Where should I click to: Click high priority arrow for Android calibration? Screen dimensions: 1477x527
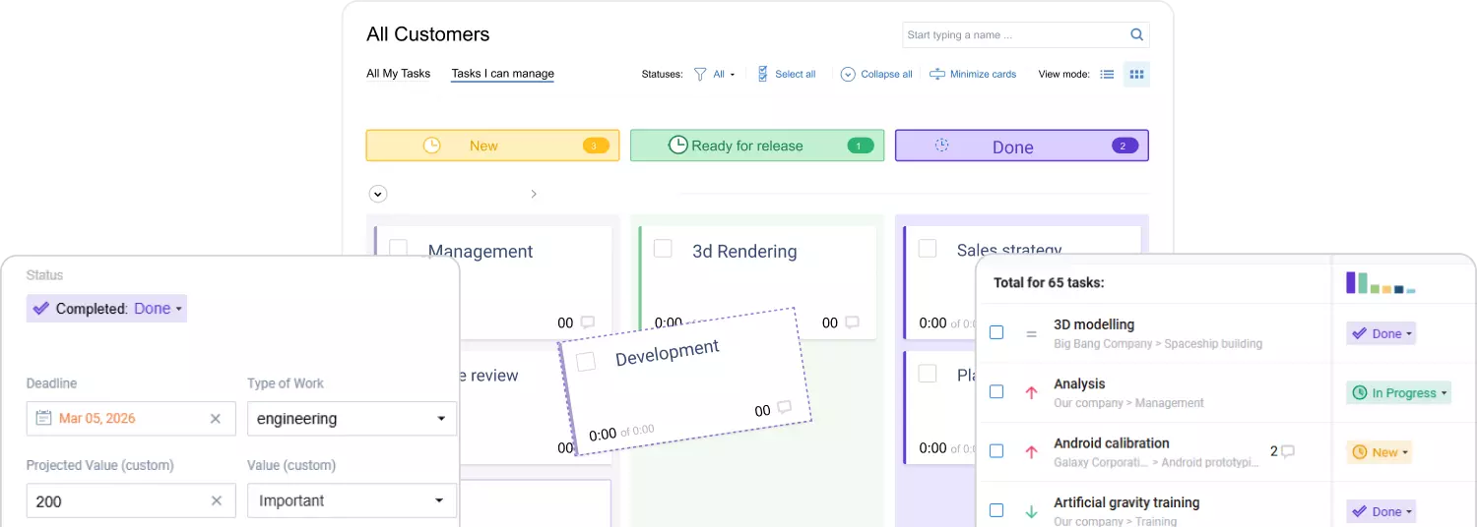pyautogui.click(x=1032, y=452)
